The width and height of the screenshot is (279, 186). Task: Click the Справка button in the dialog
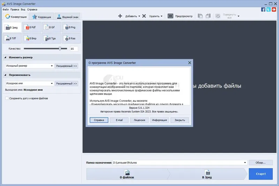(99, 120)
